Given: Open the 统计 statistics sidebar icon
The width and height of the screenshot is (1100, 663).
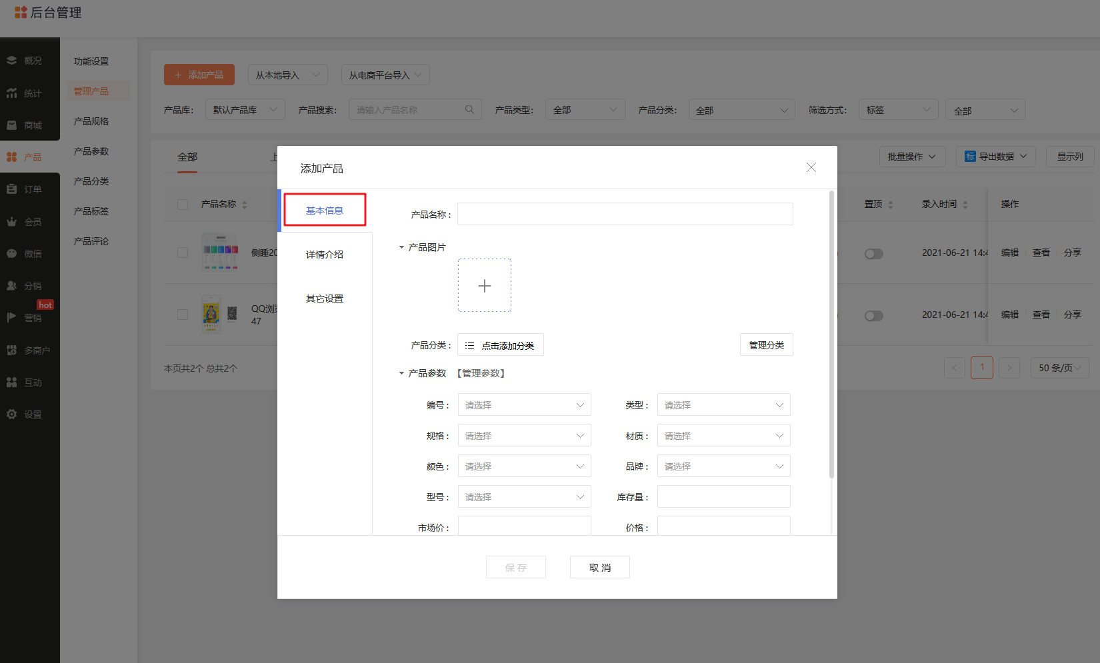Looking at the screenshot, I should point(12,93).
